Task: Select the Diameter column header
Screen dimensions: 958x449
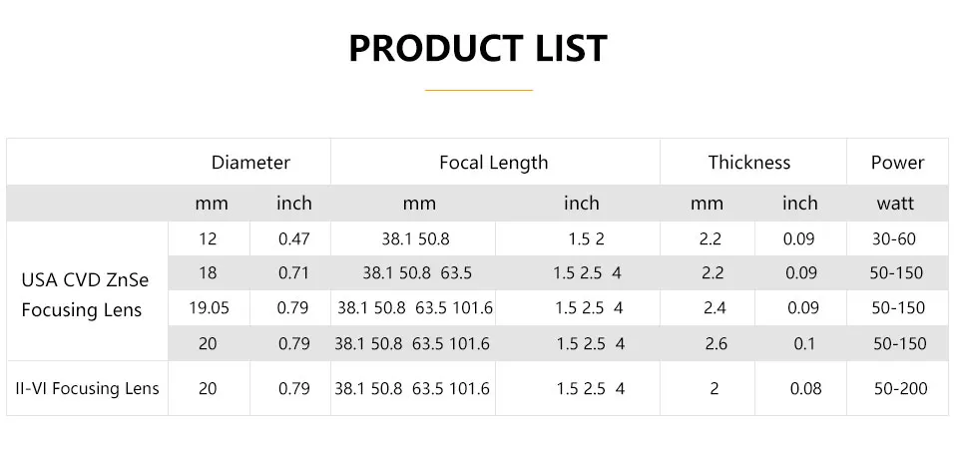Action: [250, 163]
